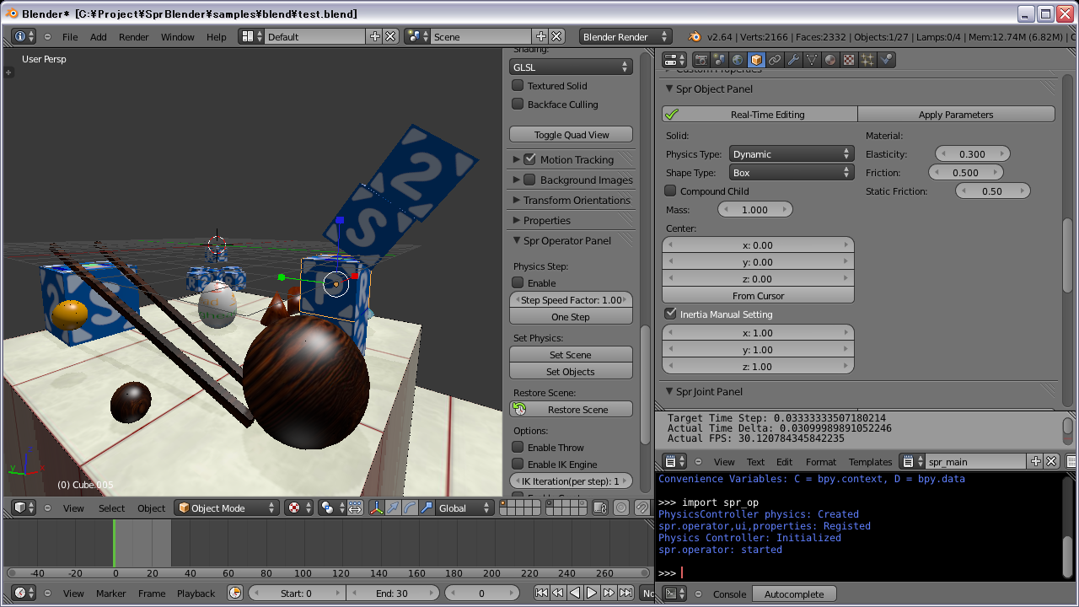Image resolution: width=1079 pixels, height=607 pixels.
Task: Enable the Background Images checkbox
Action: (x=529, y=179)
